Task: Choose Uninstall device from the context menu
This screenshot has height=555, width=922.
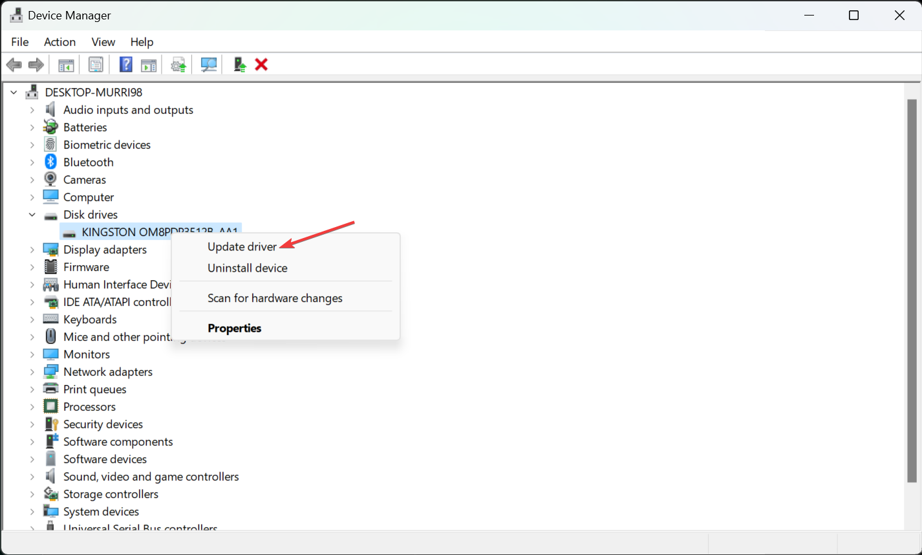Action: pos(248,268)
